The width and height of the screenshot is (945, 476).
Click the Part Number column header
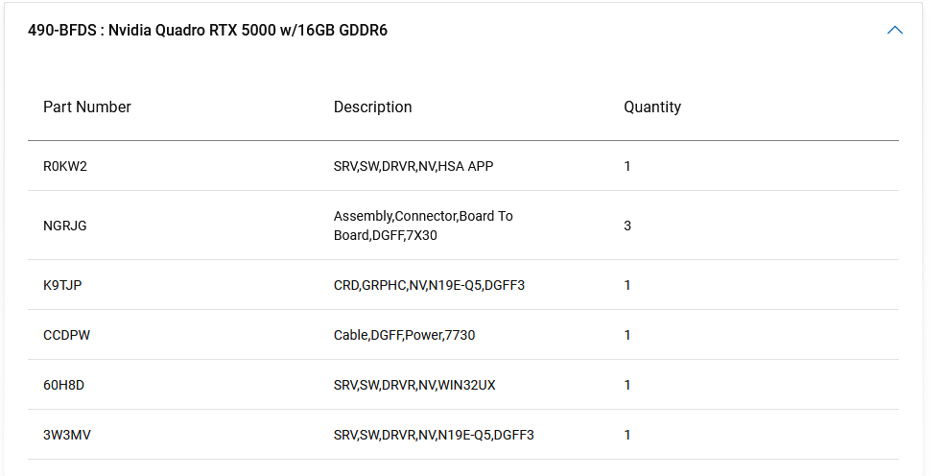[87, 107]
